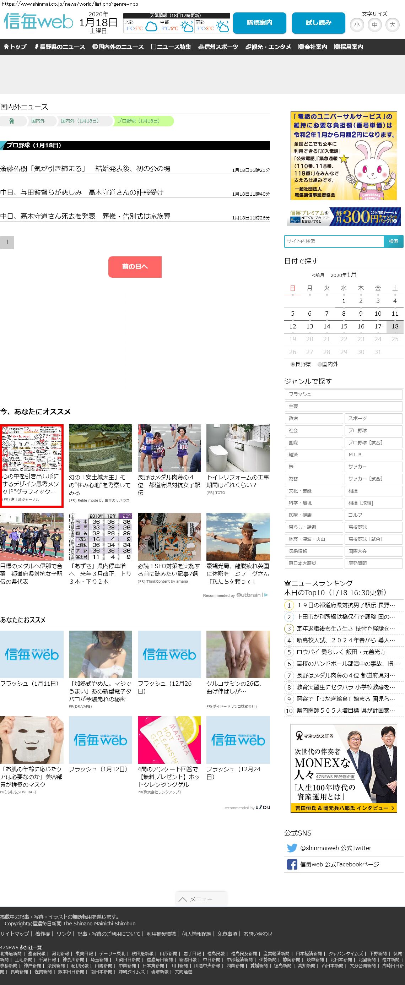Open 信州スポーツ in the navigation bar
Screen dimensions: 405x985
pos(218,47)
